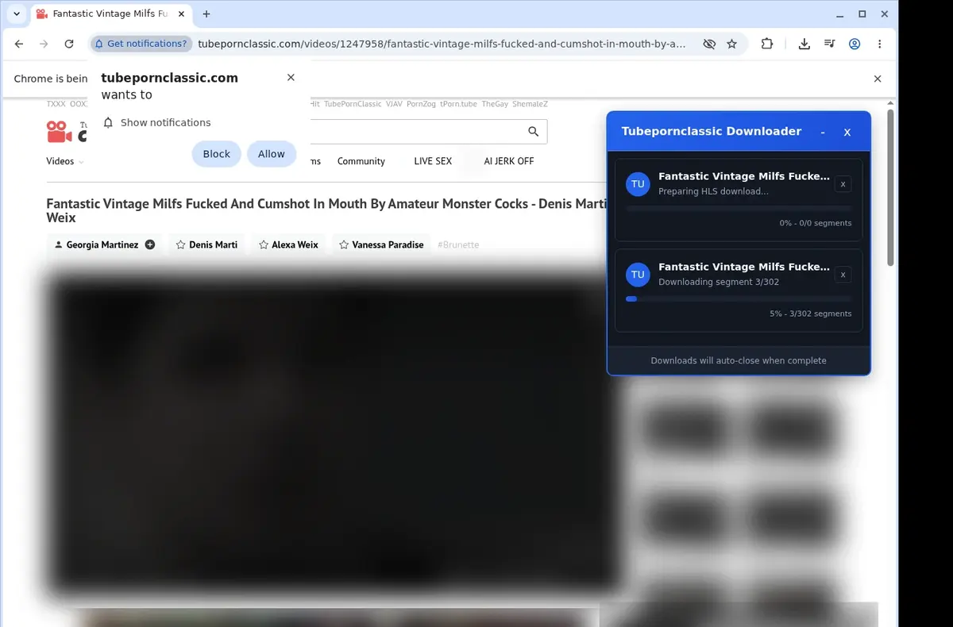Open the TubePornClassic network link

point(353,104)
